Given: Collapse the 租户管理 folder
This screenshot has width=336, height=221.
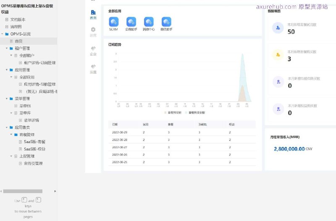Looking at the screenshot, I should tap(7, 48).
